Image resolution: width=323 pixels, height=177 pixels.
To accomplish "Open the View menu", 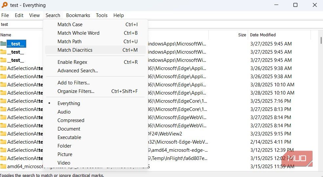I will tap(35, 15).
